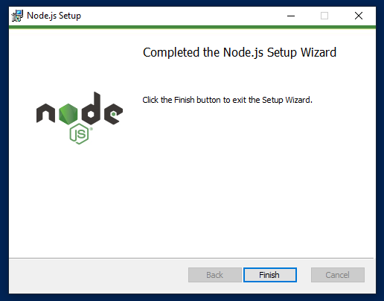This screenshot has width=384, height=301.
Task: Click the greyed-out Cancel button
Action: (x=338, y=275)
